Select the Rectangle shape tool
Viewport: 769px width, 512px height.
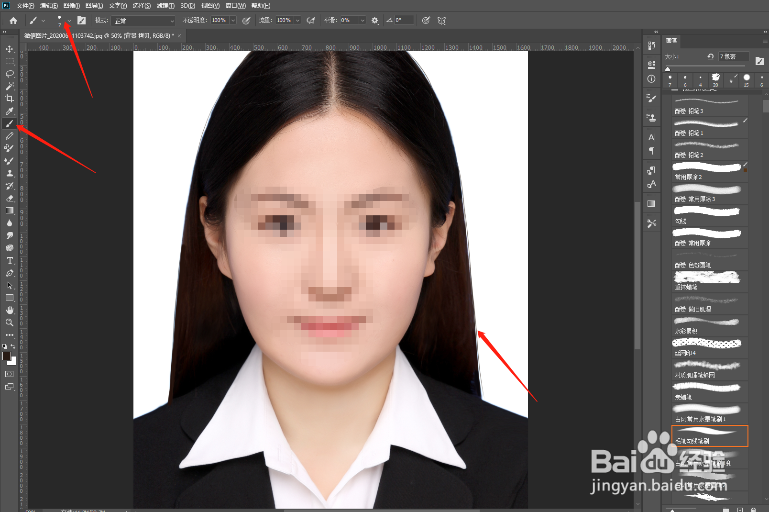(x=10, y=298)
